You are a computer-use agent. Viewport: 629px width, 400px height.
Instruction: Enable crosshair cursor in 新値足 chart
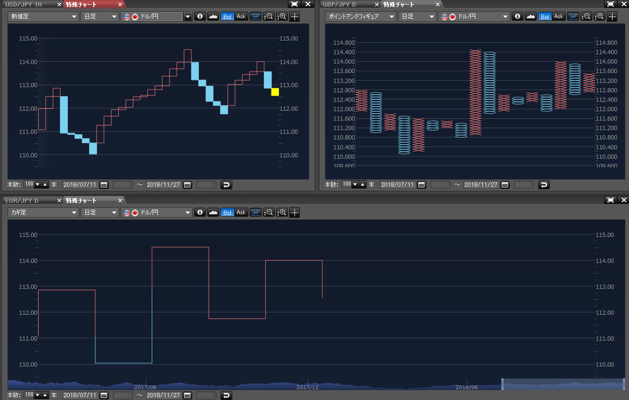294,16
